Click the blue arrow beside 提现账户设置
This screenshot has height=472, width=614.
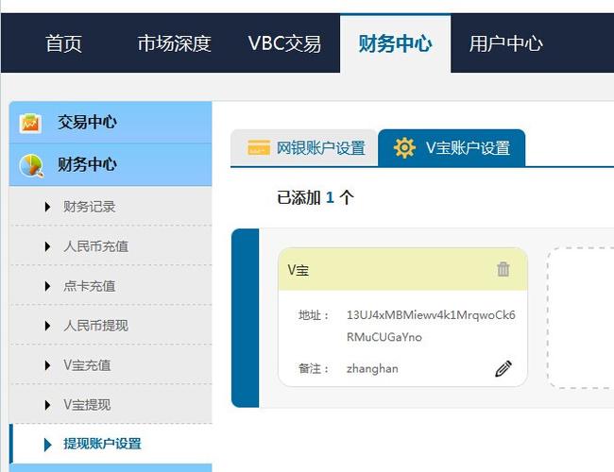pos(48,445)
